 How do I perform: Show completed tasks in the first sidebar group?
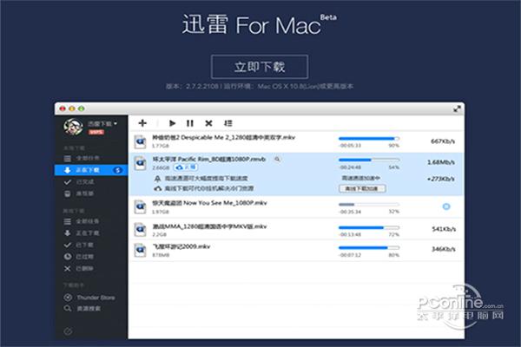point(79,181)
